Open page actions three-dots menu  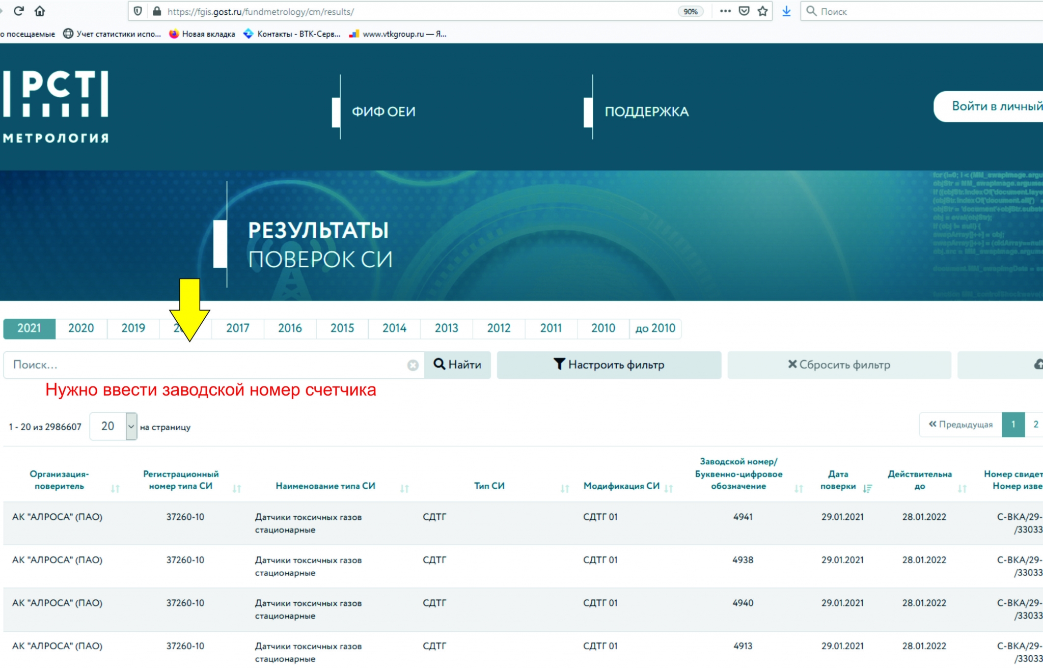click(725, 11)
